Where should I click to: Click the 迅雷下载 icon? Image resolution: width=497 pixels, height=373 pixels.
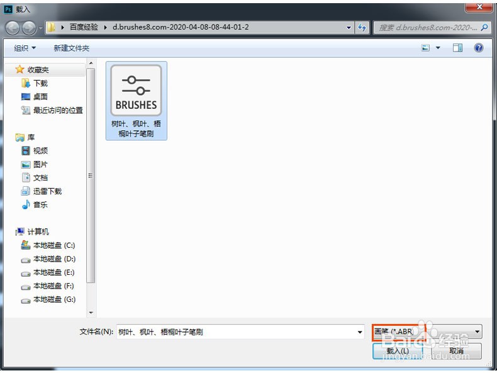(26, 191)
